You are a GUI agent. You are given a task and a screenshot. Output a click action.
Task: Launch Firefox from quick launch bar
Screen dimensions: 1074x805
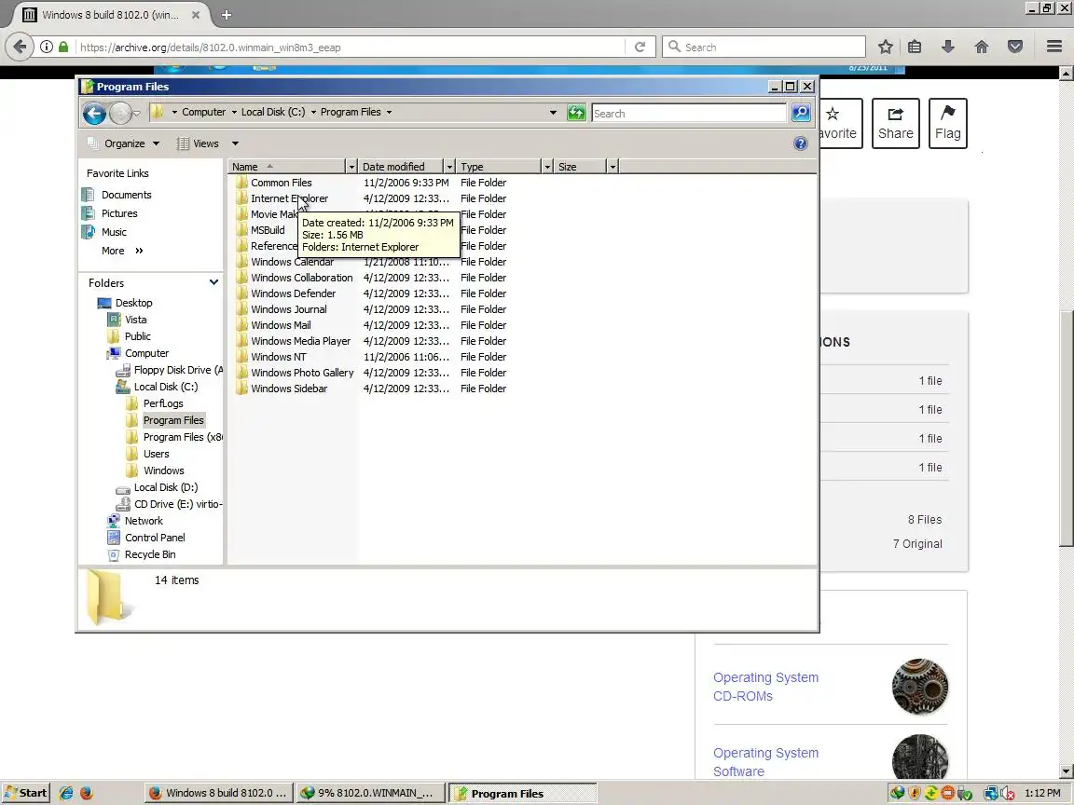(x=87, y=793)
